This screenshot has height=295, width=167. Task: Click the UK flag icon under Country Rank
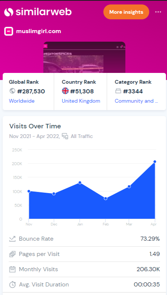click(x=65, y=91)
